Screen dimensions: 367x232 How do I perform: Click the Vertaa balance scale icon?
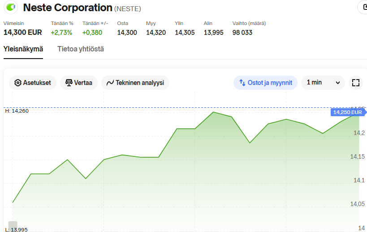pyautogui.click(x=69, y=83)
